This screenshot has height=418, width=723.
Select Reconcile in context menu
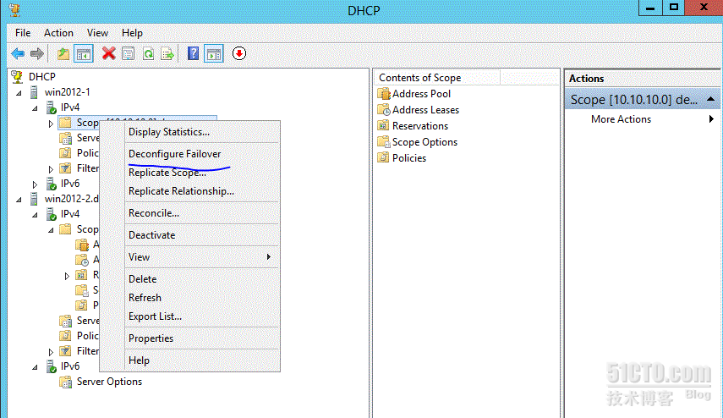pos(202,213)
